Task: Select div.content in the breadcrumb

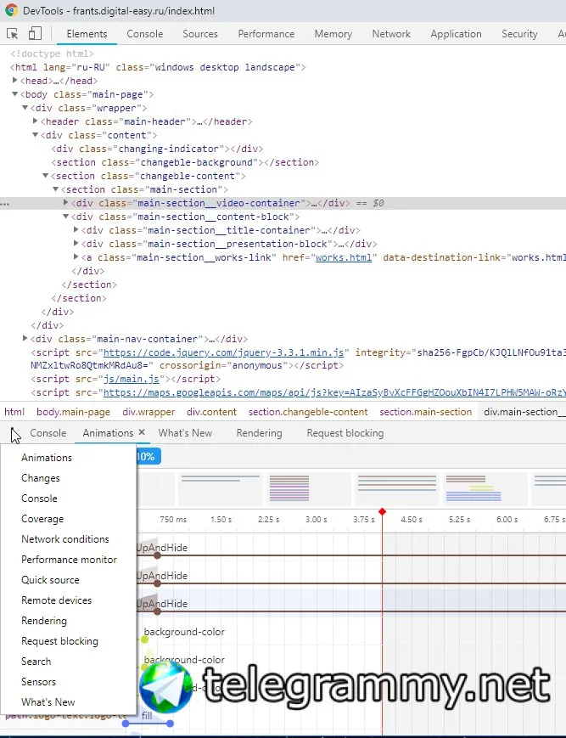Action: (211, 412)
